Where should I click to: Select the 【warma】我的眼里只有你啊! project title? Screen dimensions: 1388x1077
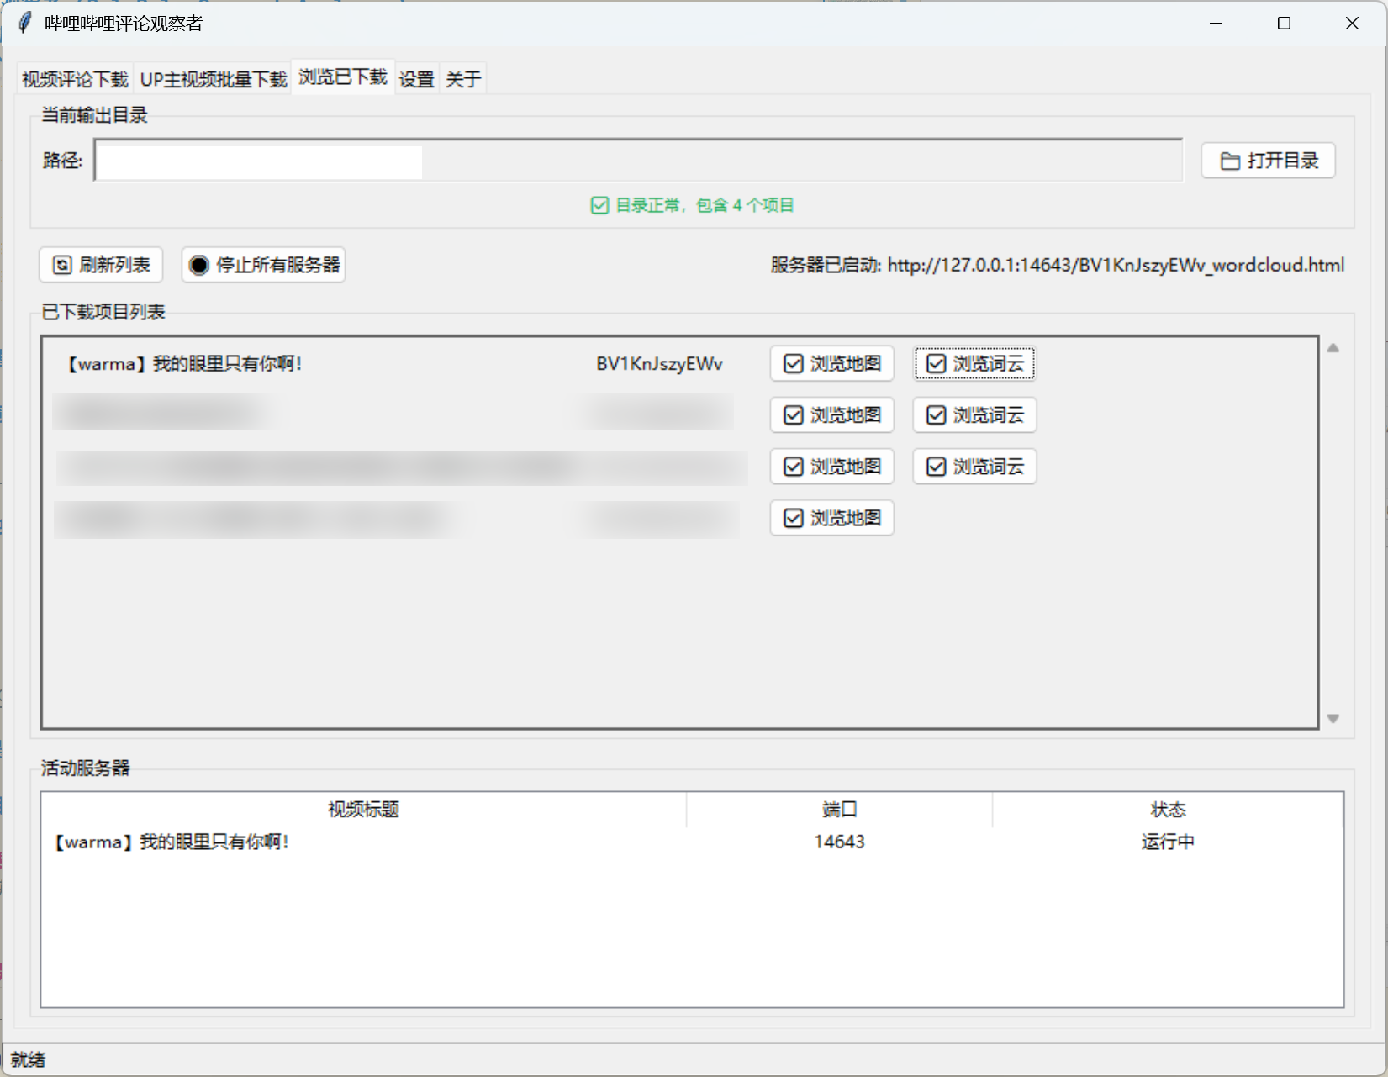pos(184,363)
